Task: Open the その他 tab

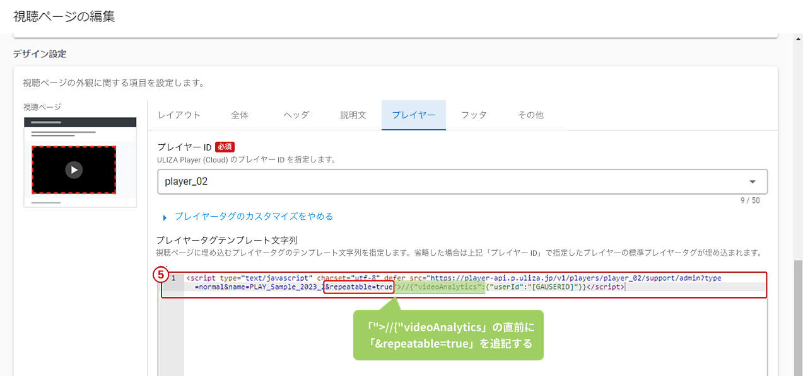Action: [x=530, y=115]
